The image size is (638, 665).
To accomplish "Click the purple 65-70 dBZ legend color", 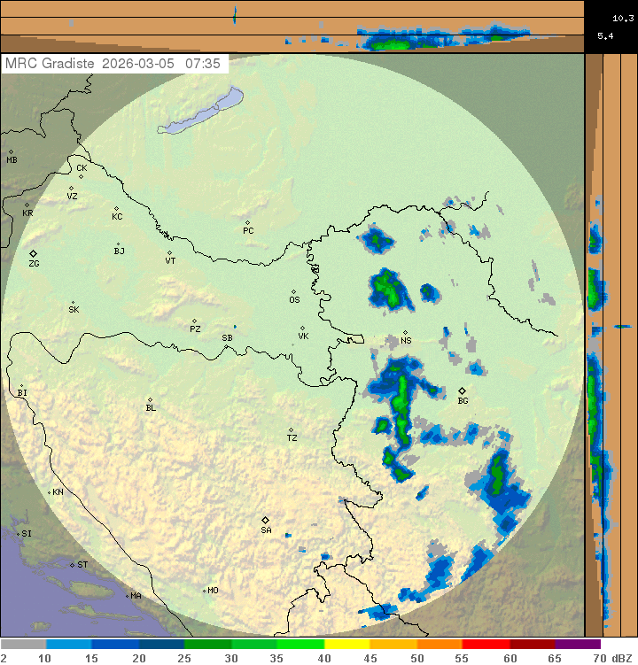I will pos(578,645).
